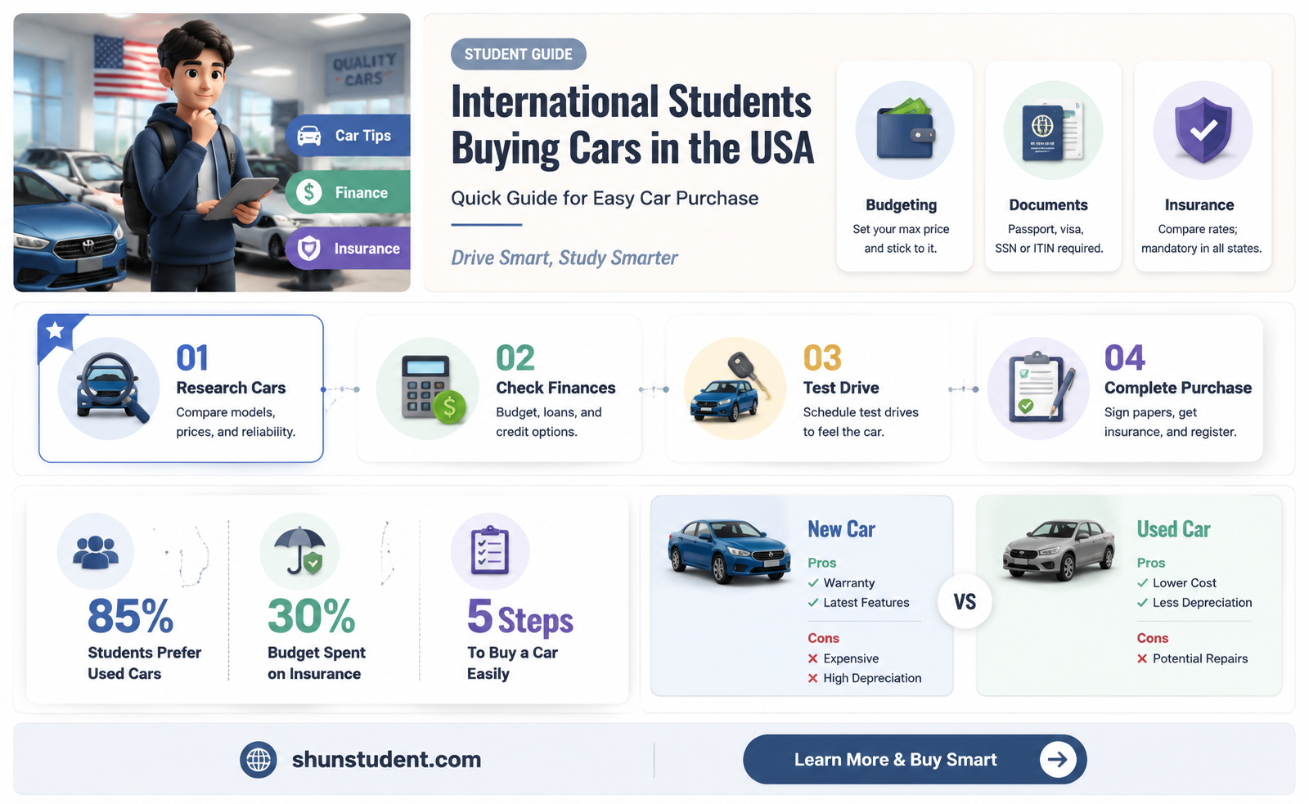Select step 01 Research Cars heading
The image size is (1309, 804).
pyautogui.click(x=231, y=388)
